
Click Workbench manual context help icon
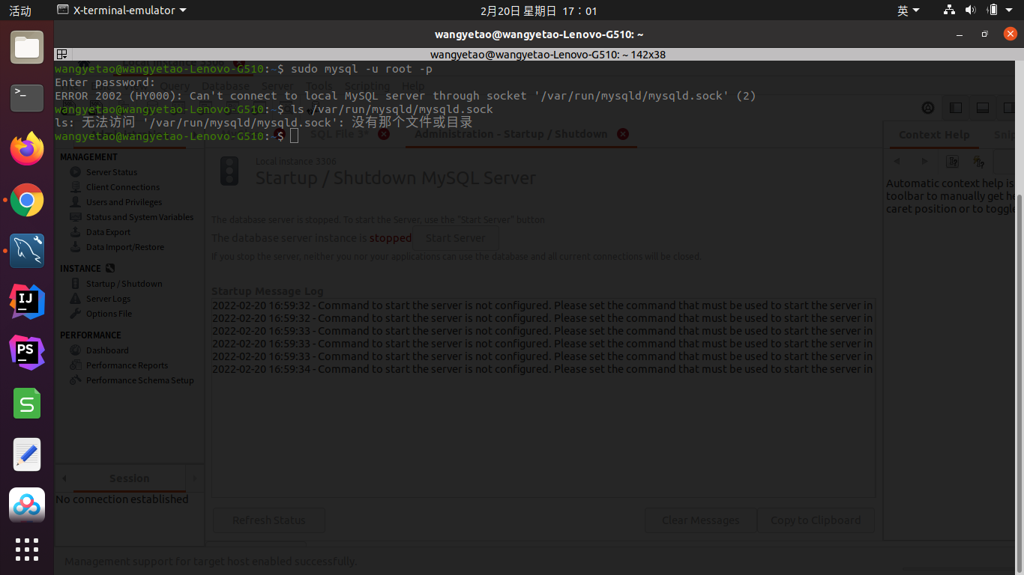978,161
